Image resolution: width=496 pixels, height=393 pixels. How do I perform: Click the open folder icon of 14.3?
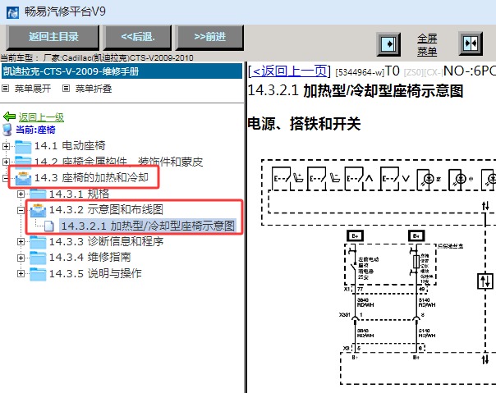23,178
